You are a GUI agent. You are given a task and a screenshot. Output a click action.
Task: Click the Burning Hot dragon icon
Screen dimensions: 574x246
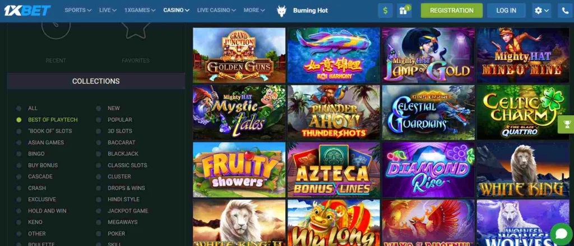pyautogui.click(x=281, y=11)
